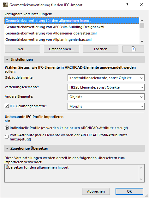Confirm with the OK button
Viewport: 149px width, 198px height.
tap(129, 191)
